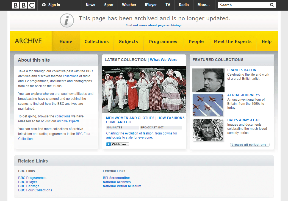
Task: Open Weather in top bar
Action: [129, 5]
